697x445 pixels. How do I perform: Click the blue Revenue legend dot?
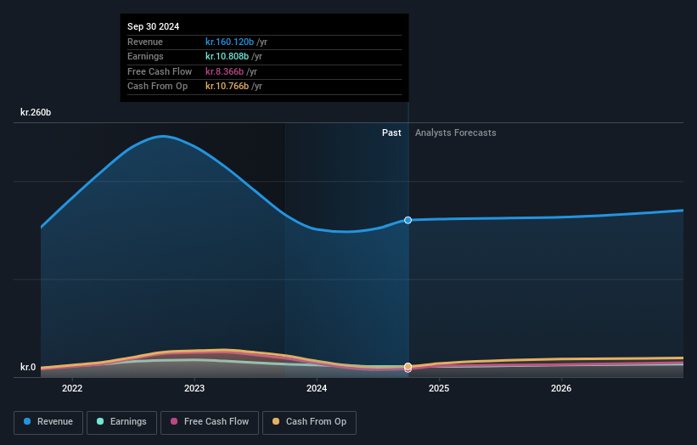pyautogui.click(x=27, y=421)
